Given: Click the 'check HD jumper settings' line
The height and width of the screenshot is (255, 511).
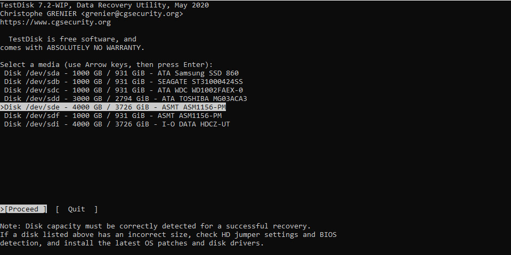Looking at the screenshot, I should [x=168, y=235].
